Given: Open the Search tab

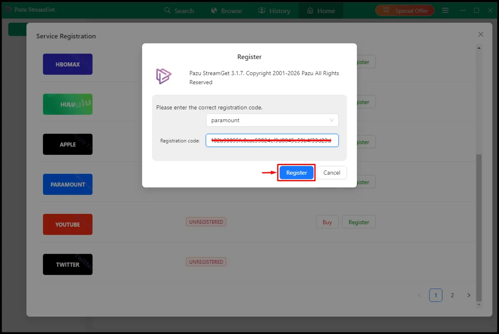Looking at the screenshot, I should (x=179, y=11).
